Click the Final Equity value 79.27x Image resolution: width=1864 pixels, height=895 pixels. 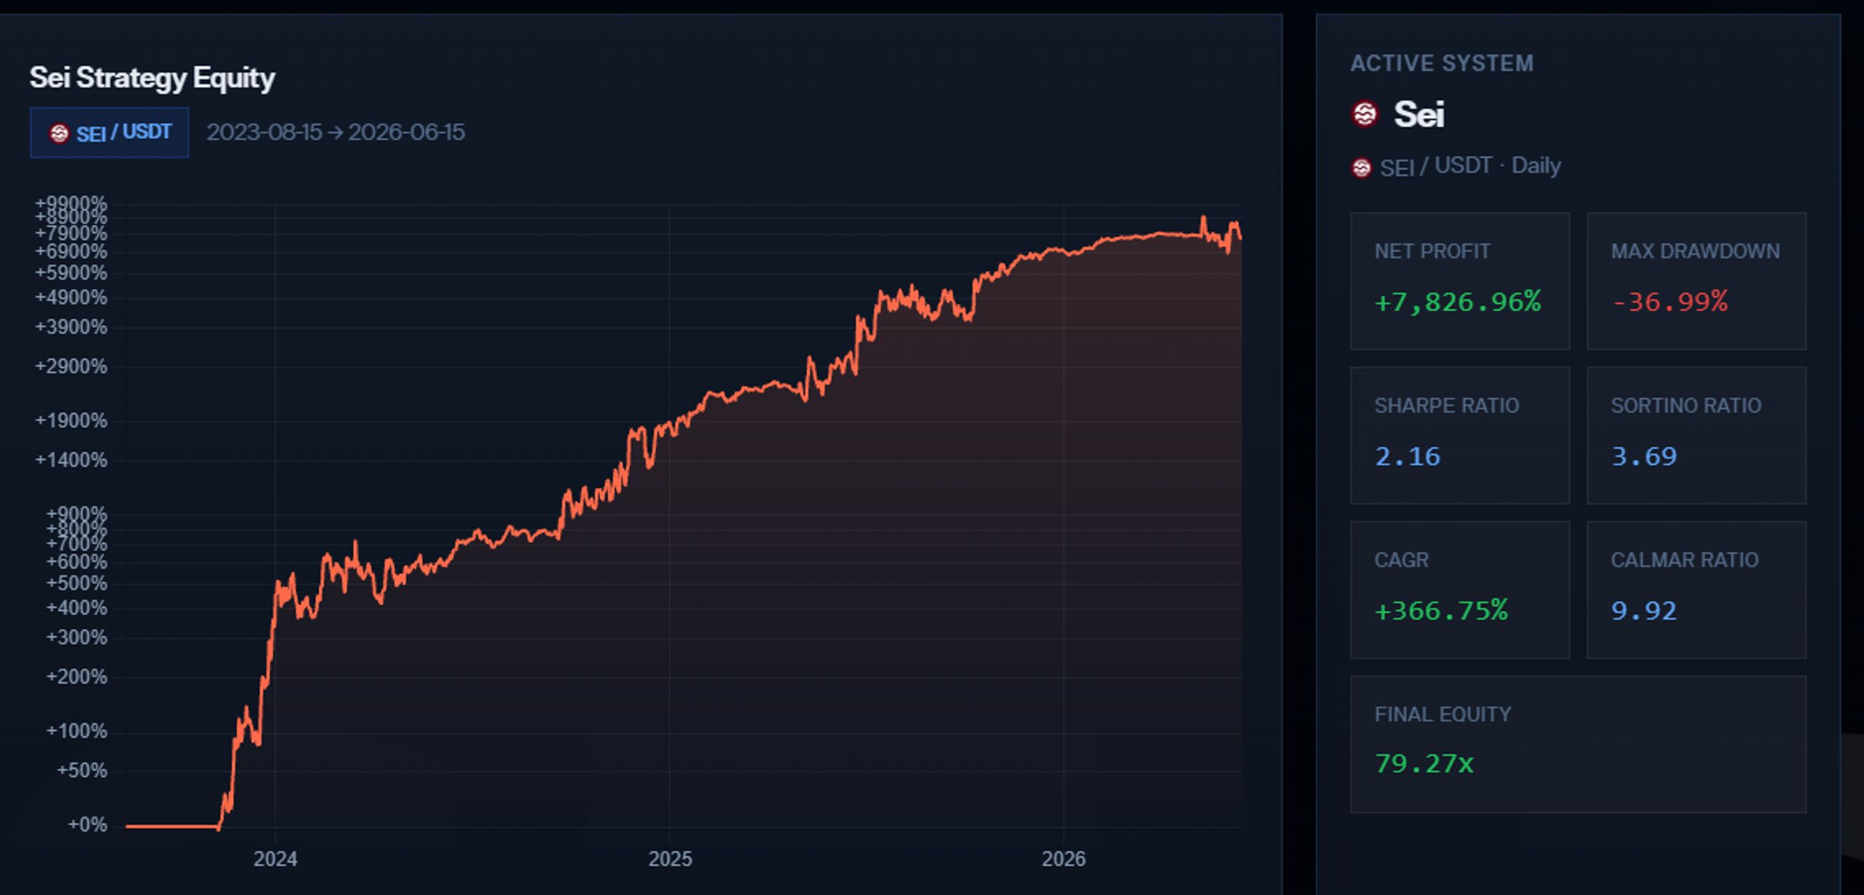(1424, 763)
